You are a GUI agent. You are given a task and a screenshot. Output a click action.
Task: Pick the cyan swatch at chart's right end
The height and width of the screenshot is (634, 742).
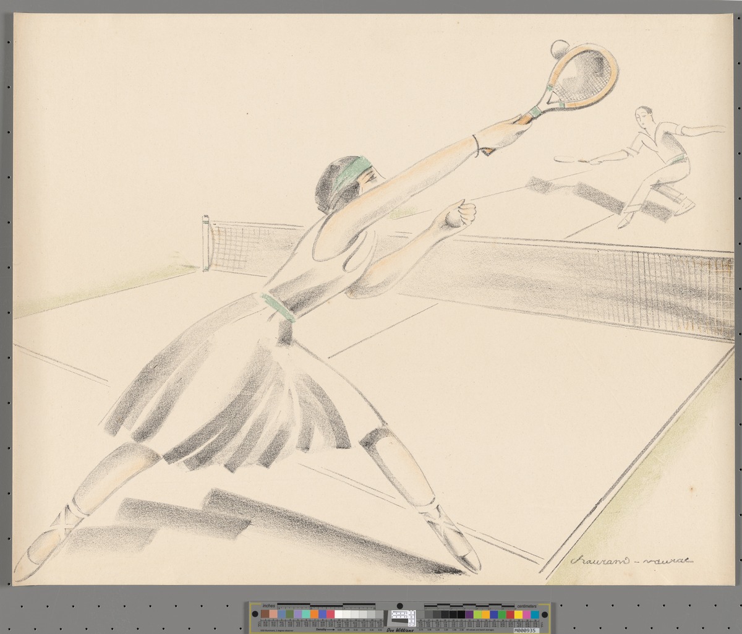[534, 614]
